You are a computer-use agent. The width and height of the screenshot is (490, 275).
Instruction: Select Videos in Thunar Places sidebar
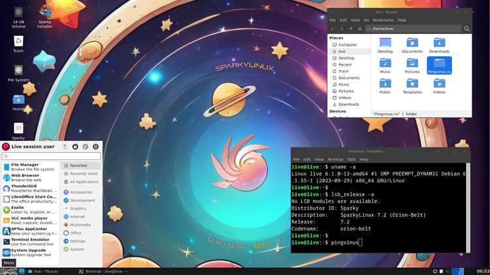pyautogui.click(x=350, y=98)
